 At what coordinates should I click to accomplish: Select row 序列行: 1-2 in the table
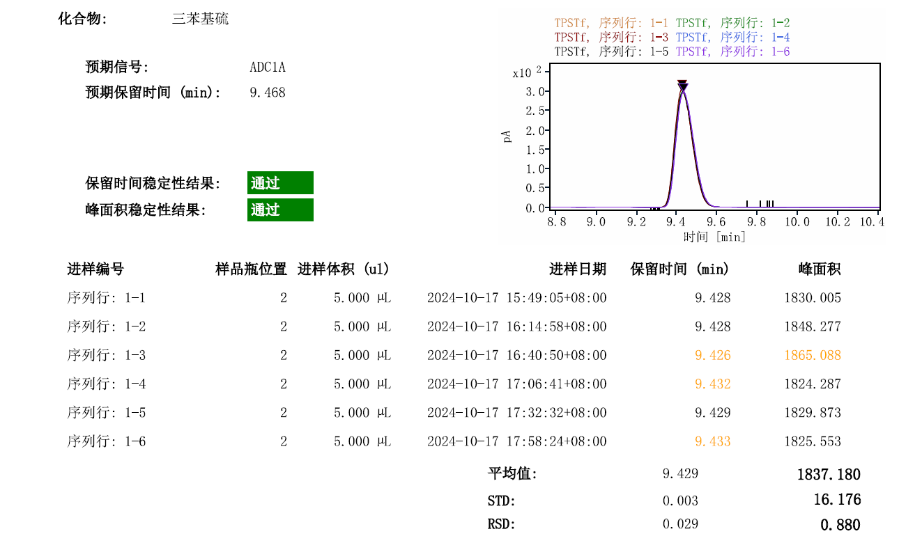point(454,326)
